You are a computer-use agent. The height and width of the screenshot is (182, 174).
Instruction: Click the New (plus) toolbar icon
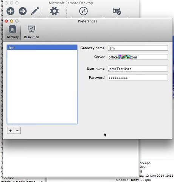tap(10, 11)
